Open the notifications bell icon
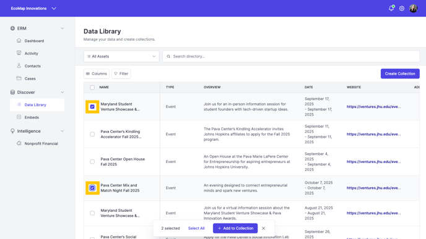This screenshot has height=239, width=426. click(x=391, y=8)
